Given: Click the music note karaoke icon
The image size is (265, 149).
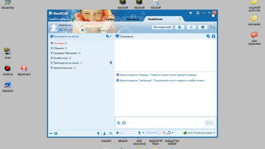Looking at the screenshot, I should 169,133.
